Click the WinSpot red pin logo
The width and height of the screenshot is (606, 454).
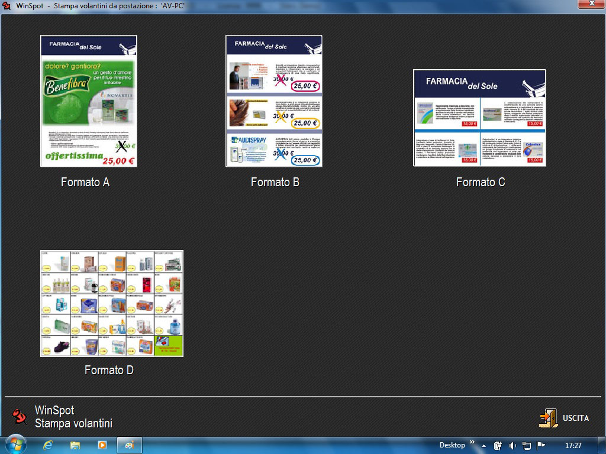coord(20,416)
